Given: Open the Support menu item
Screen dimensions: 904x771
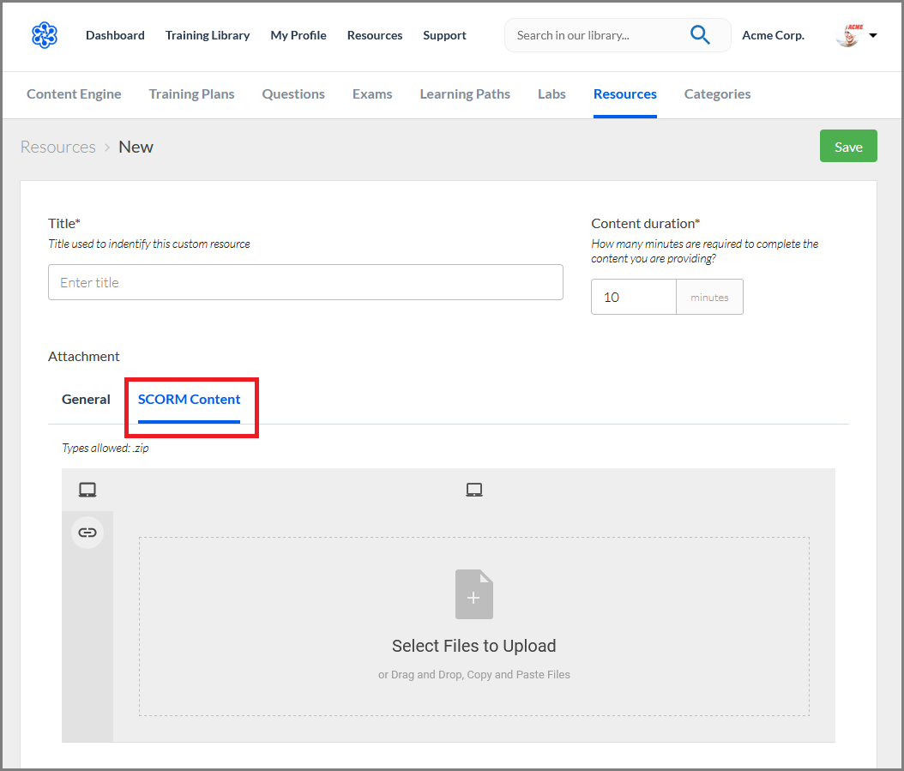Looking at the screenshot, I should coord(444,35).
